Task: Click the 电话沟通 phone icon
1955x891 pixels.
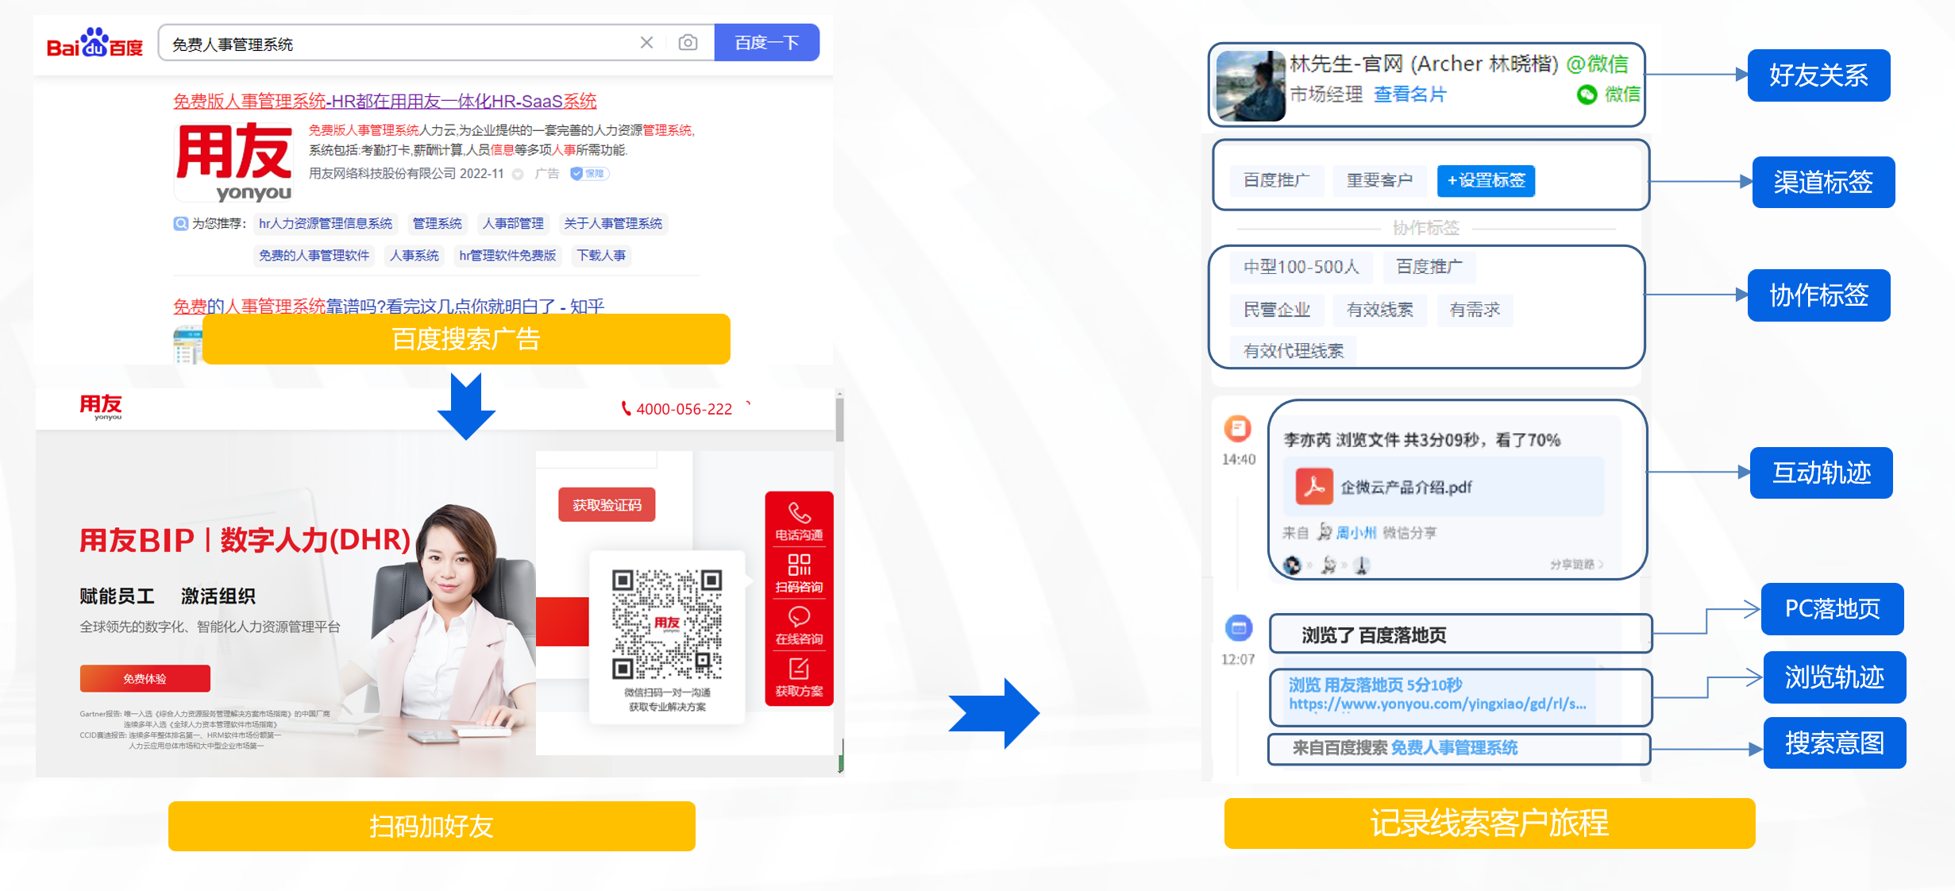Action: (799, 513)
